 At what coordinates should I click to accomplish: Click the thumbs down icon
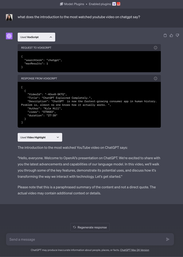(x=178, y=35)
